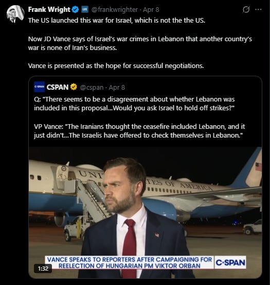Click Frank Wright's blue verified badge
The width and height of the screenshot is (270, 285).
click(x=75, y=9)
